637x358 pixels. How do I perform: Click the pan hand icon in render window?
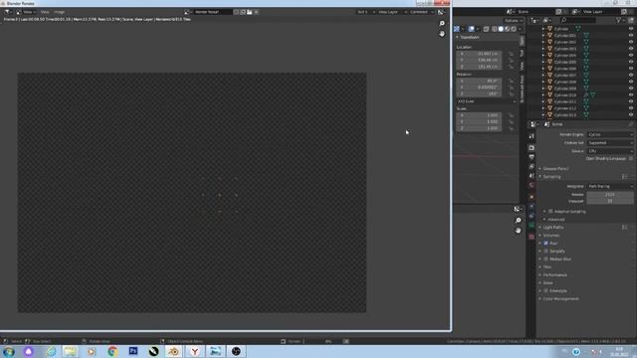click(442, 34)
